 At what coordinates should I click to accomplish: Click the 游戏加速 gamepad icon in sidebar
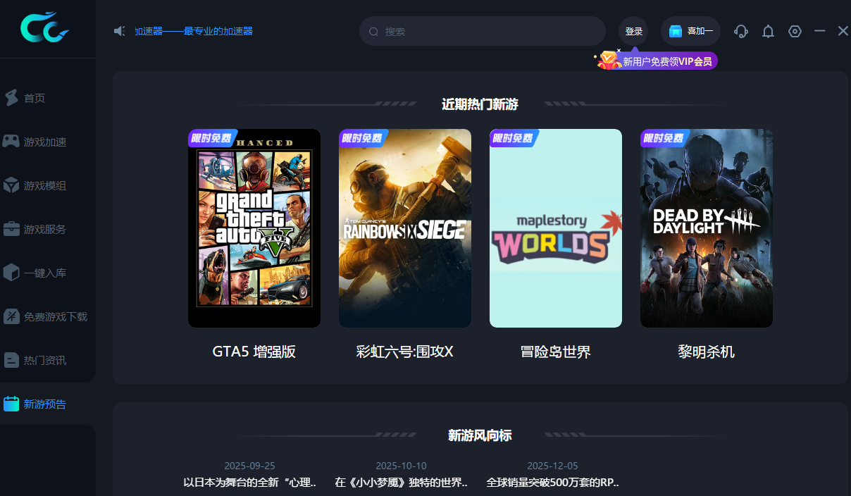(11, 142)
